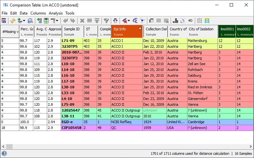This screenshot has width=254, height=158.
Task: Click the St. Pölten city cell
Action: (x=202, y=93)
